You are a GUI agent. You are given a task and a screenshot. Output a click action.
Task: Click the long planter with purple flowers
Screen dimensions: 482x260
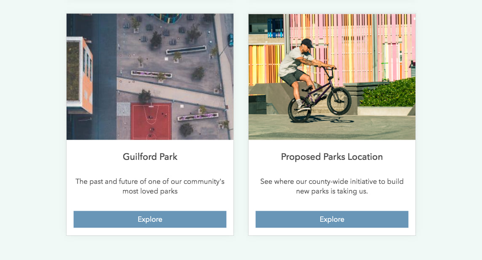click(151, 74)
